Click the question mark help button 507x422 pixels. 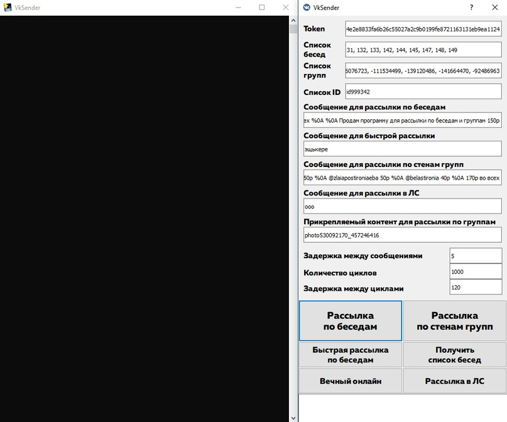point(471,8)
